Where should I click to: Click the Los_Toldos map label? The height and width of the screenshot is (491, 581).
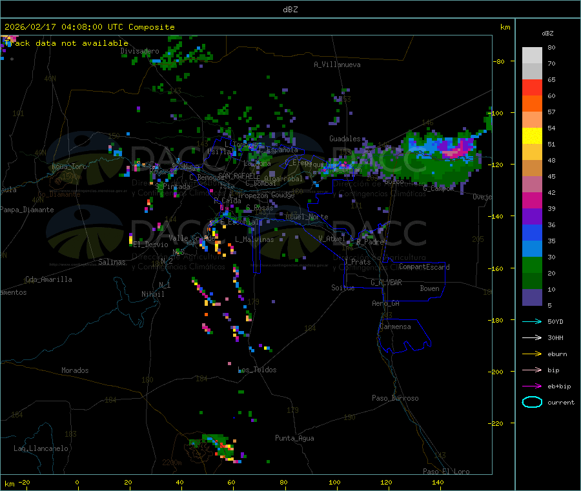point(257,370)
